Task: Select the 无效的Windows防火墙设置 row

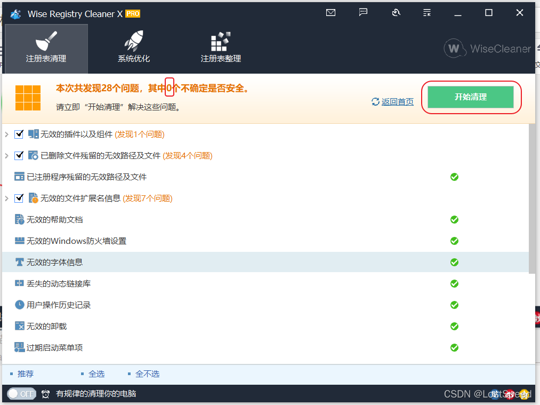Action: (x=265, y=241)
